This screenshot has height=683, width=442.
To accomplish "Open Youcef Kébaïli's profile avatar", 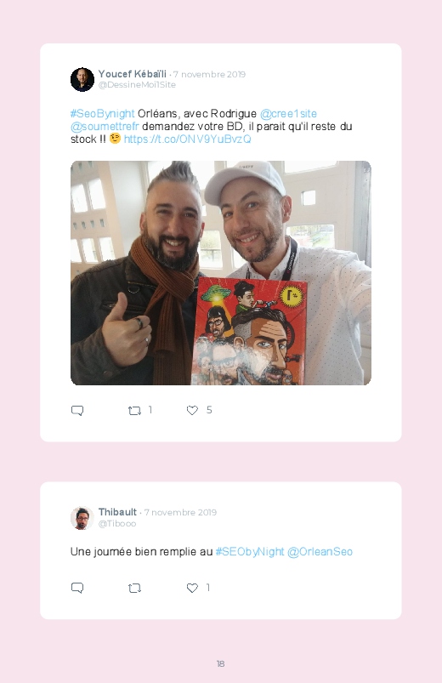I will (82, 79).
